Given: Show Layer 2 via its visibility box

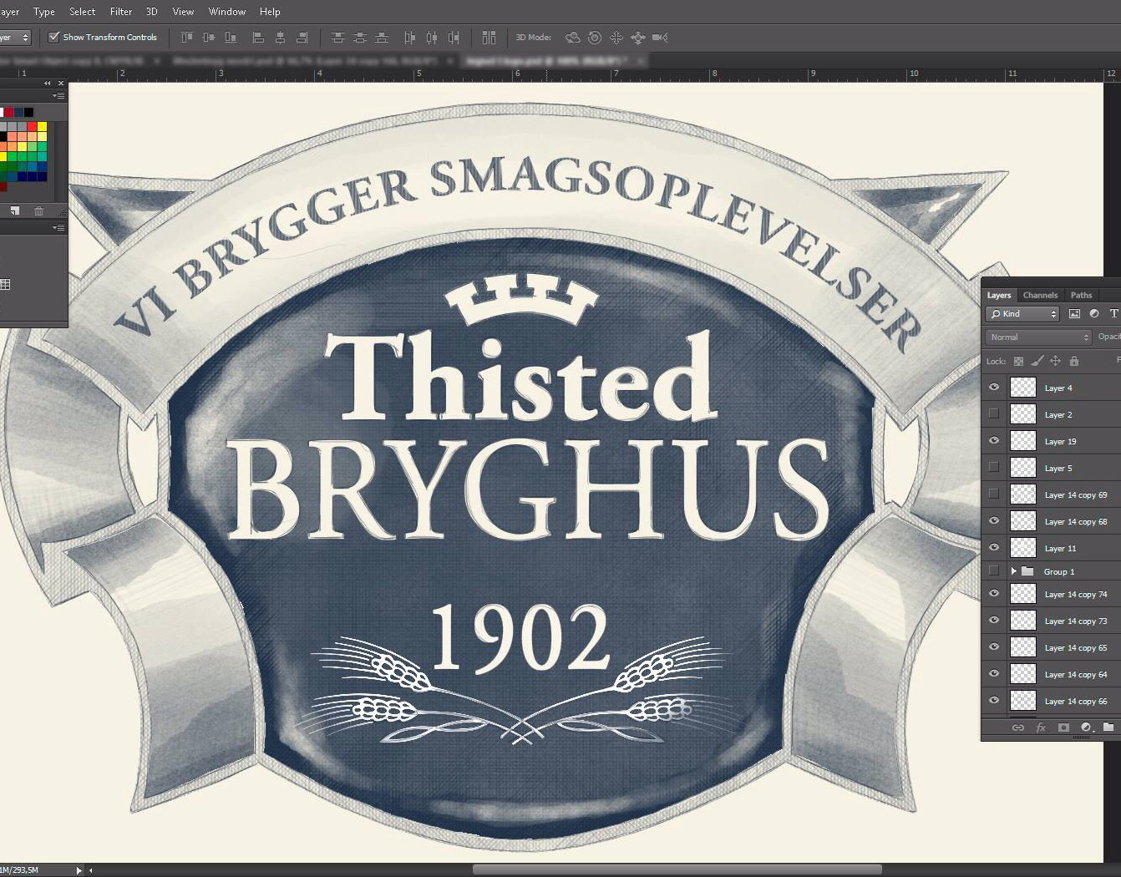Looking at the screenshot, I should [994, 413].
